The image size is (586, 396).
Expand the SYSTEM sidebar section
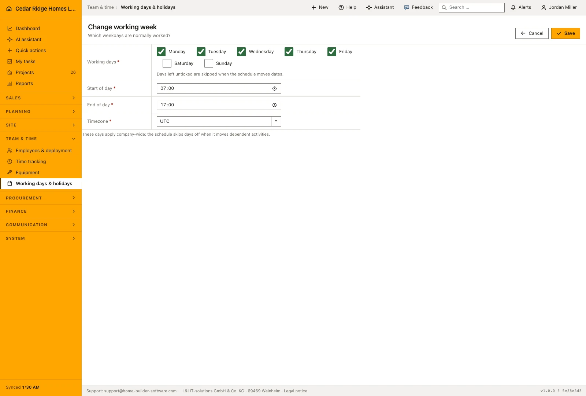(41, 238)
